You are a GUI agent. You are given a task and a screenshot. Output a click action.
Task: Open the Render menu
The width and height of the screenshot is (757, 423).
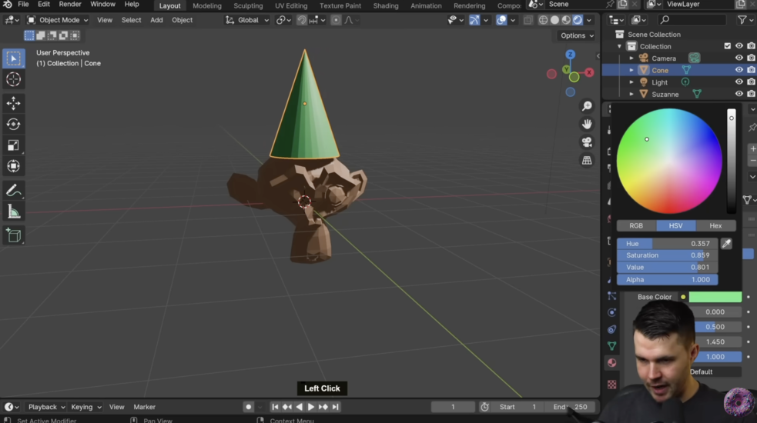pos(70,5)
